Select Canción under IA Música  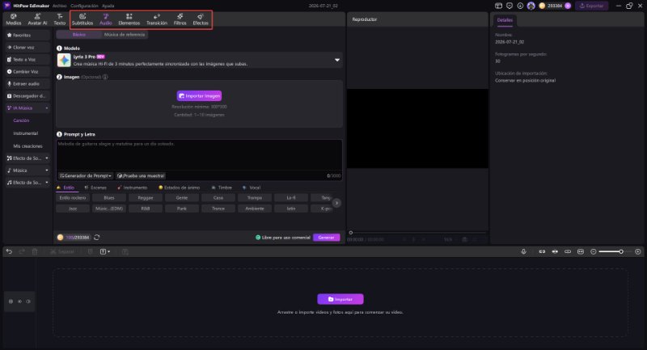click(x=21, y=120)
